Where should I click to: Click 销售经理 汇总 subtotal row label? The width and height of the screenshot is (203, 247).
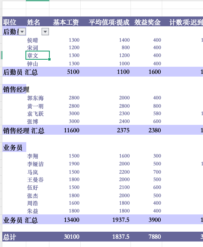(24, 131)
